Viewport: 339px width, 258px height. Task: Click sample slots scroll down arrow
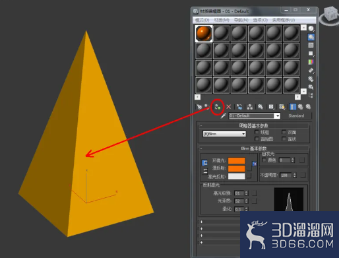[303, 91]
